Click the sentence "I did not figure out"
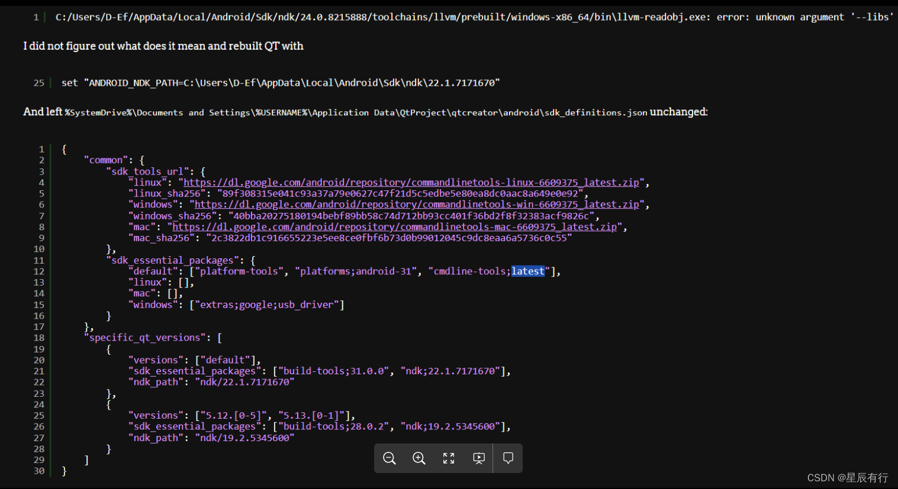This screenshot has width=898, height=489. coord(163,46)
